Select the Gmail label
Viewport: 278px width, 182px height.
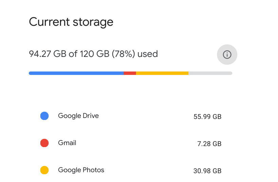tap(67, 143)
